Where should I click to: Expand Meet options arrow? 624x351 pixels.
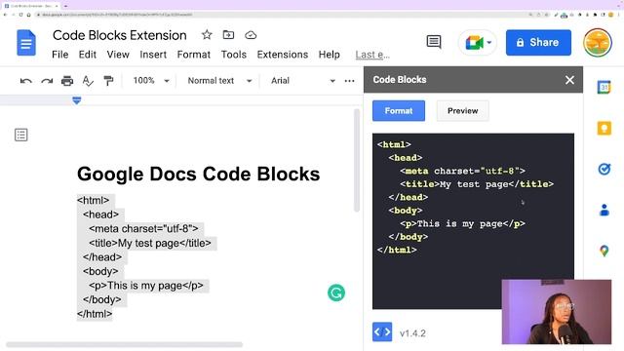[489, 42]
